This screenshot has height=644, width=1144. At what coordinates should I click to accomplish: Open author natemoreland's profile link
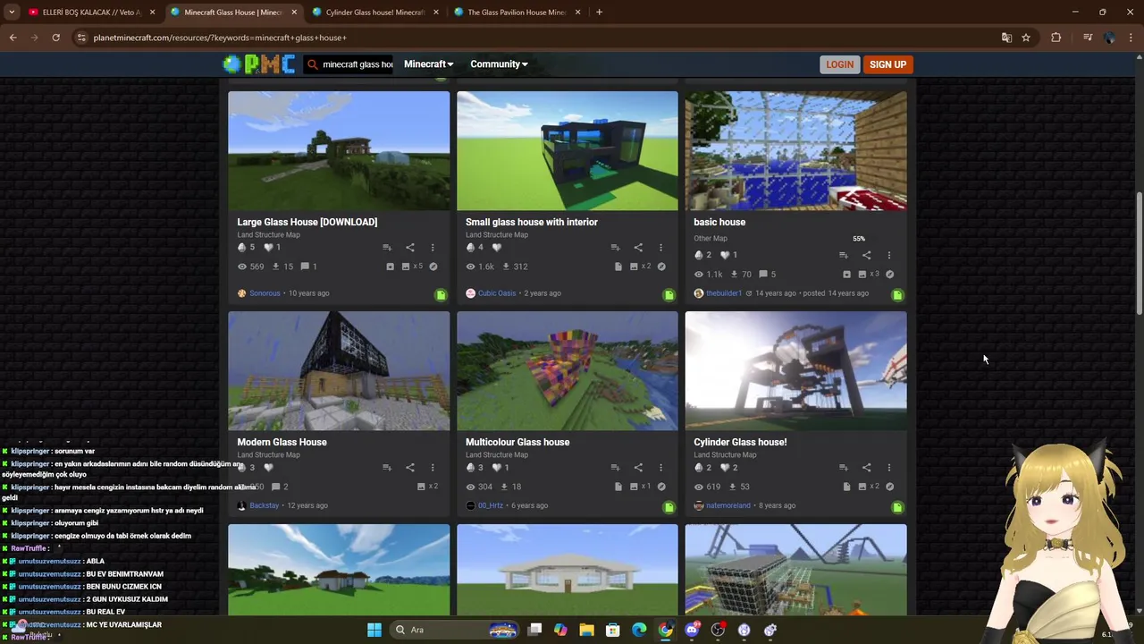[728, 506]
